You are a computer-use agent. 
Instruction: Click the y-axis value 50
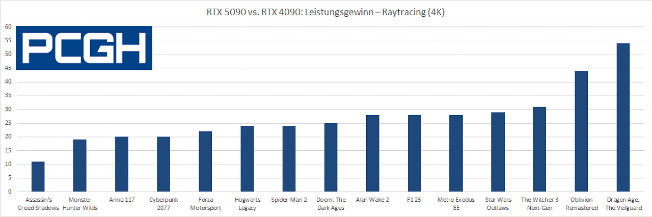8,55
